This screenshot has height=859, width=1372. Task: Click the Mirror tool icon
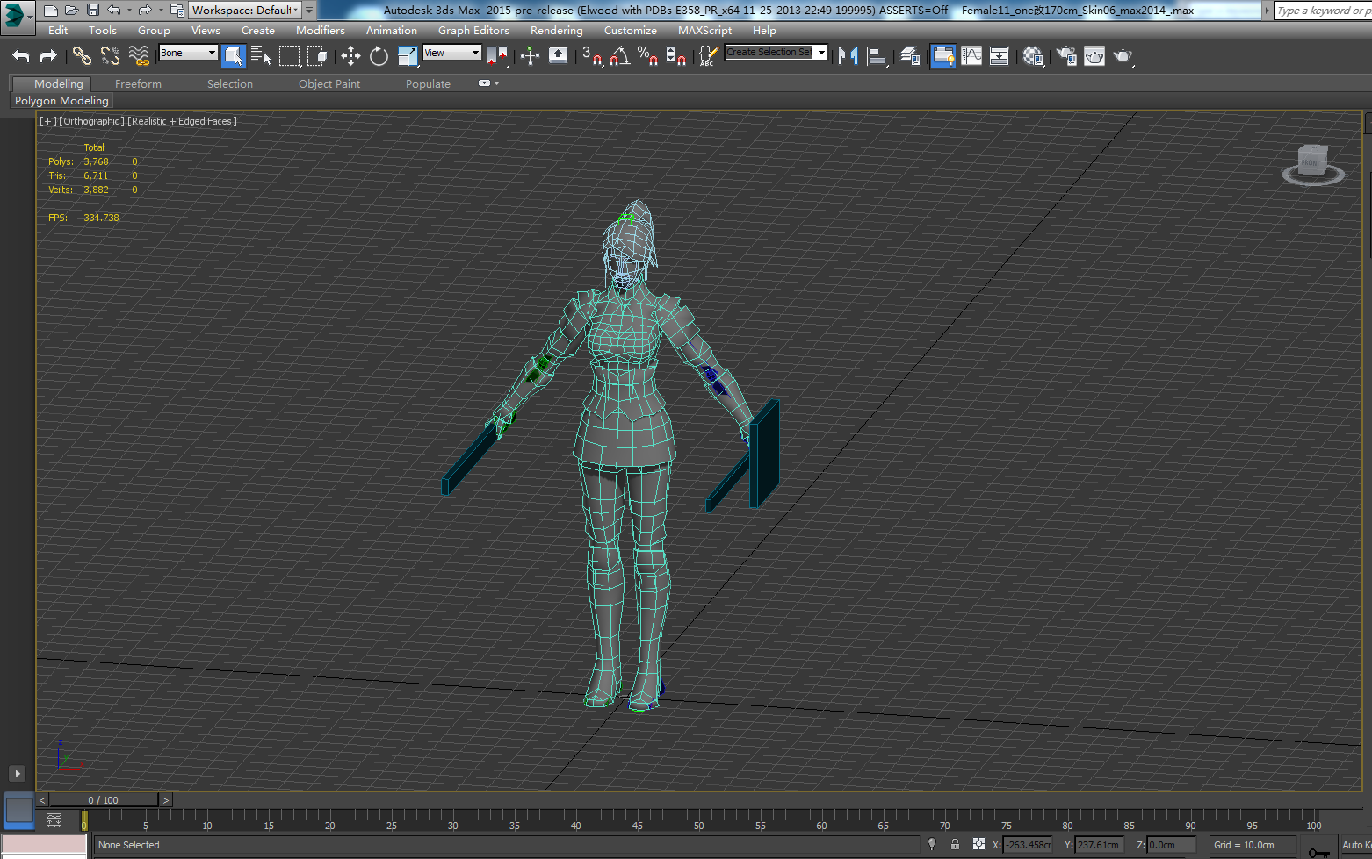848,56
